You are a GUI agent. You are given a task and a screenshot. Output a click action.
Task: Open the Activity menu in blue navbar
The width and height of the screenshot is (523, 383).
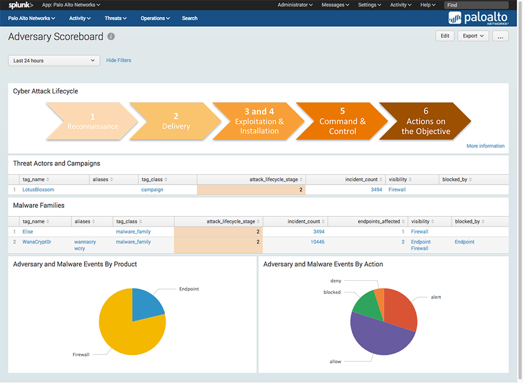pos(80,19)
